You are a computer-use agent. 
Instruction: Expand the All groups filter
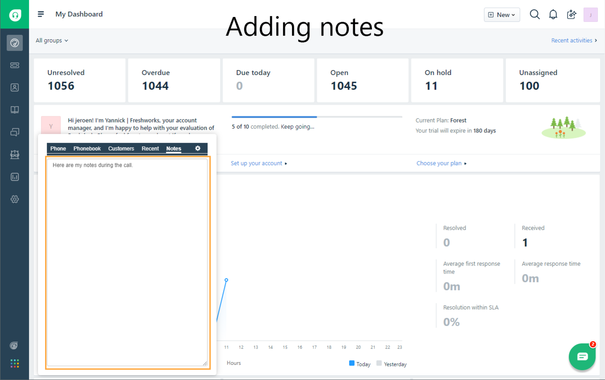click(x=51, y=40)
